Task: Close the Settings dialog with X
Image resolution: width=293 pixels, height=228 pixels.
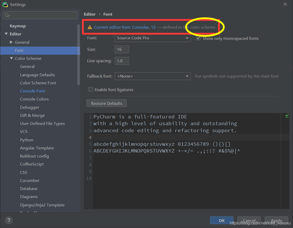Action: [285, 4]
